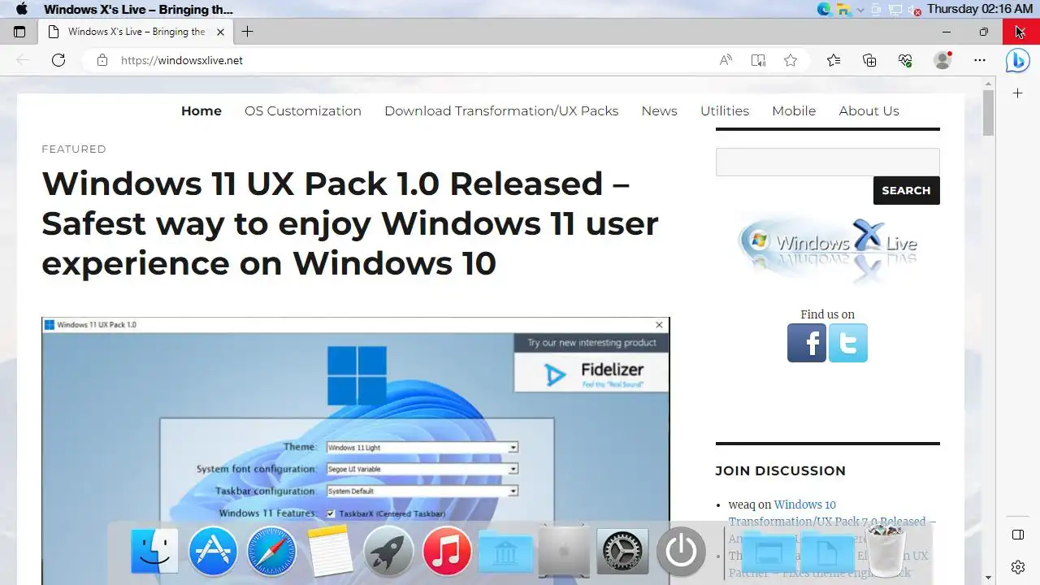
Task: Open Libraries folder in the dock
Action: pos(505,552)
